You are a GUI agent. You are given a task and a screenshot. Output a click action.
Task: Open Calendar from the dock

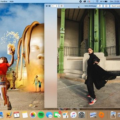click(x=17, y=115)
